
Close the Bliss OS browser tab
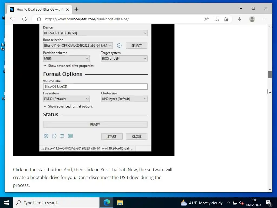(67, 9)
